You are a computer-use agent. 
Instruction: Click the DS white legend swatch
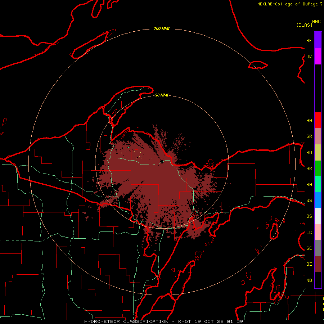[318, 216]
